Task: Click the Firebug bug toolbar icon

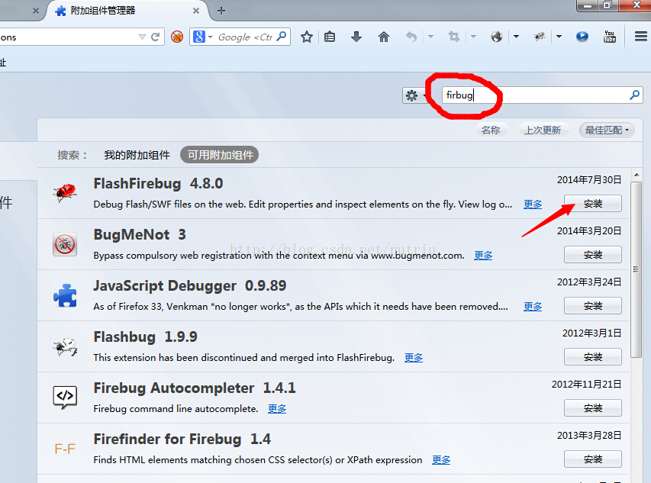Action: 540,37
